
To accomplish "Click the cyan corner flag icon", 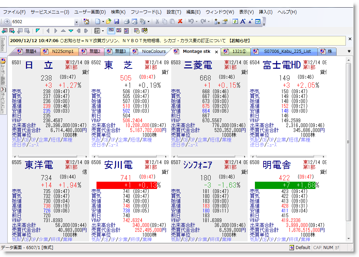I will 38,31.
